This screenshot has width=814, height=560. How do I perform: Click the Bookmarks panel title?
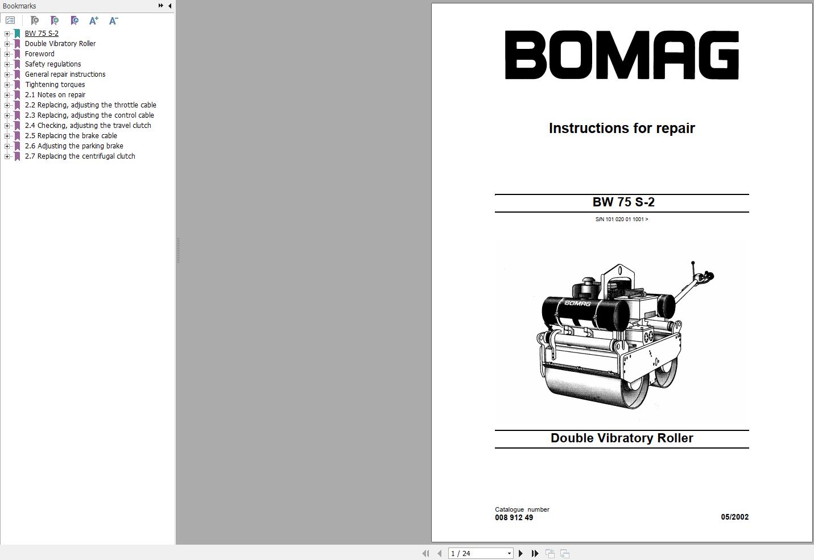[x=19, y=6]
